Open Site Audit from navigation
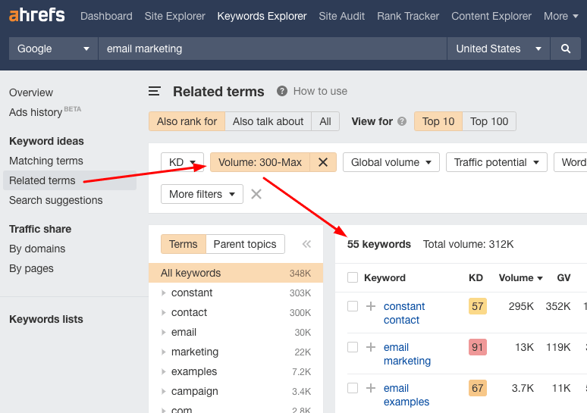Viewport: 587px width, 413px height. pyautogui.click(x=341, y=16)
